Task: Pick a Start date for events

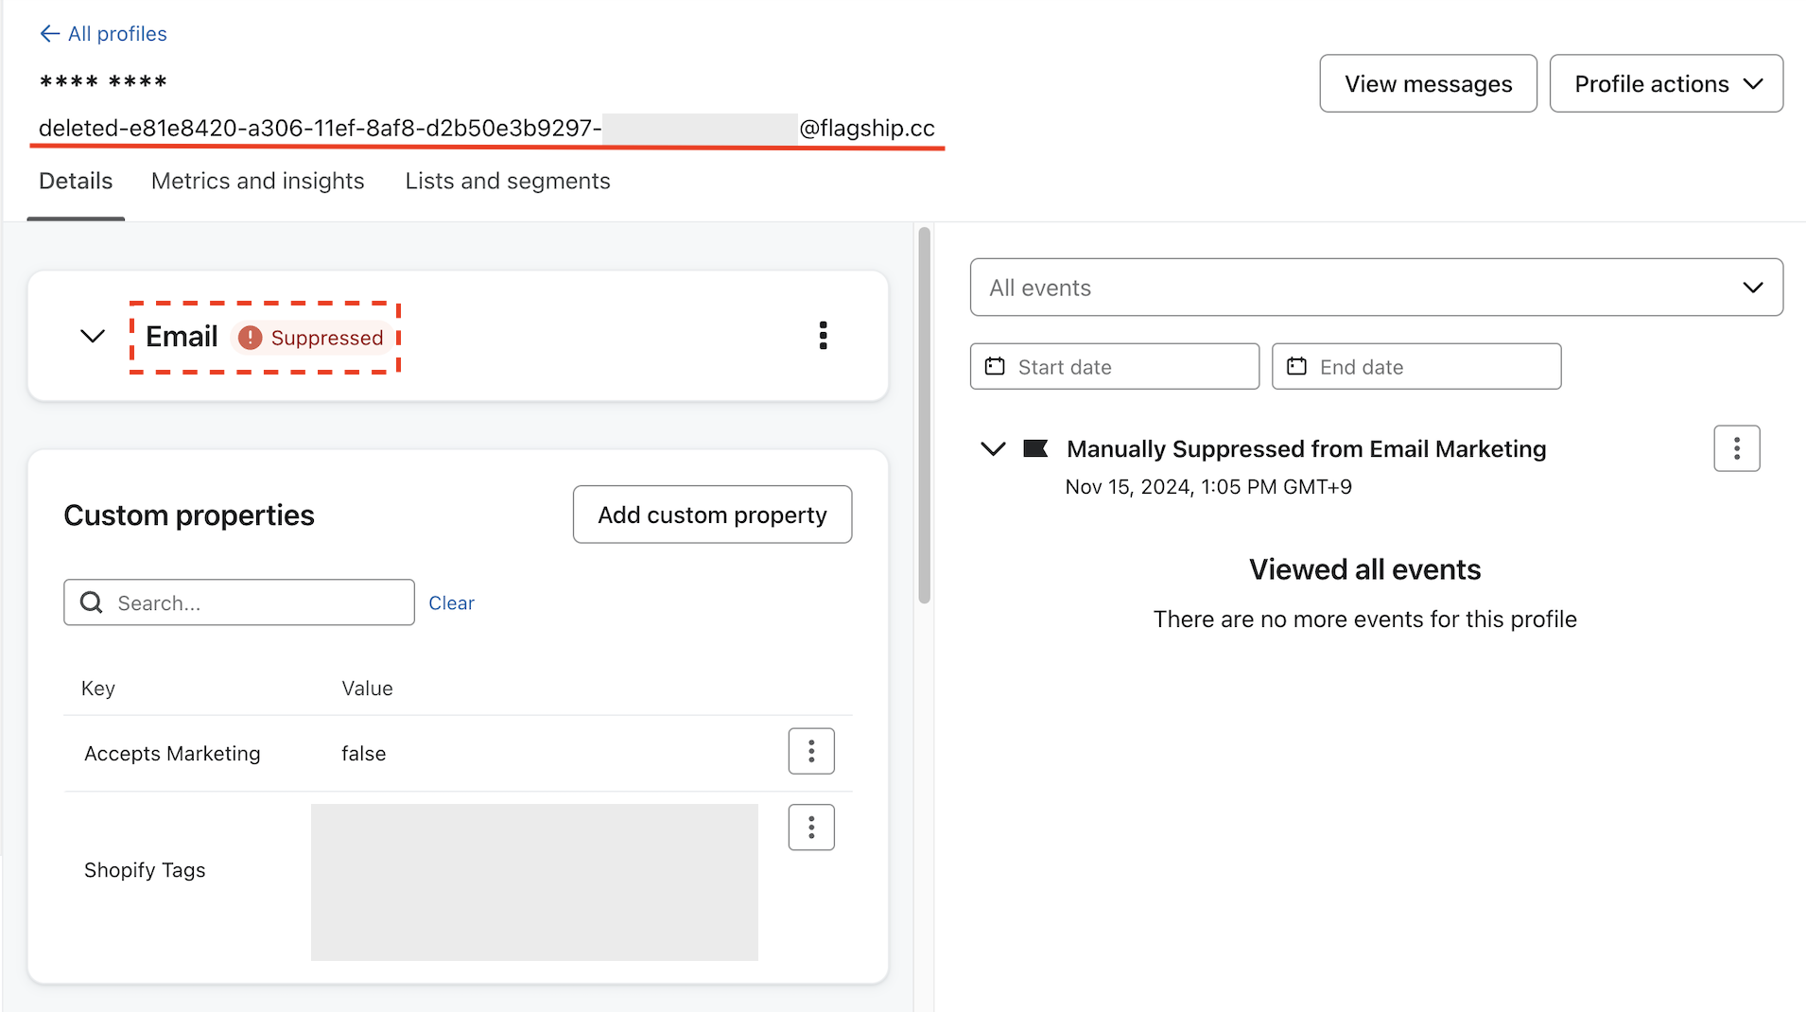Action: 1115,366
